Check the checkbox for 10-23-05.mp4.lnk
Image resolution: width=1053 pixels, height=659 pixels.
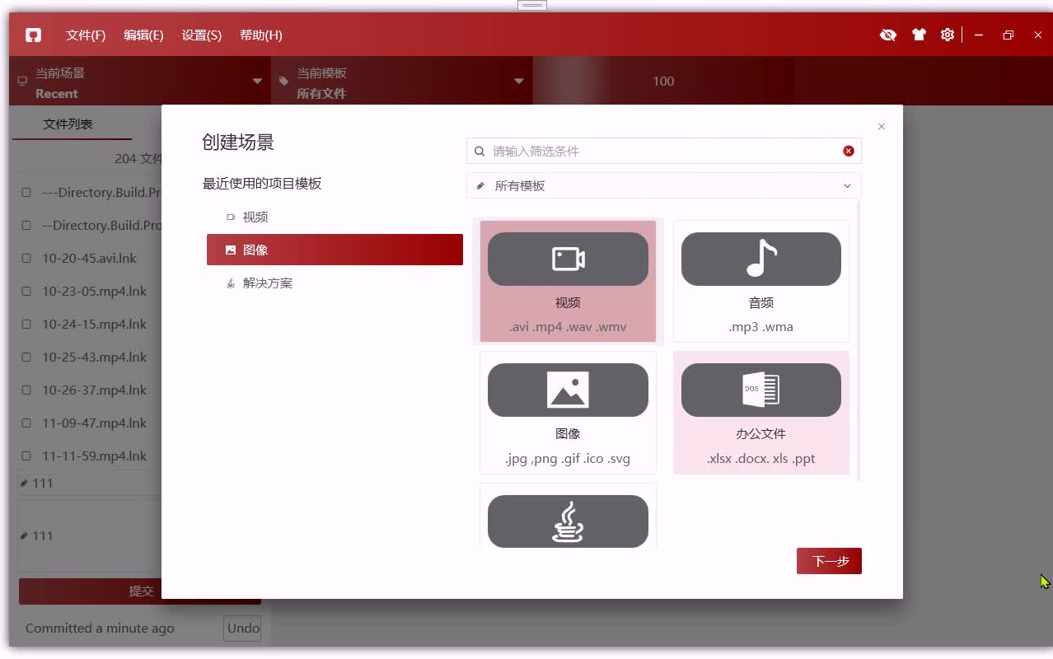(x=25, y=291)
